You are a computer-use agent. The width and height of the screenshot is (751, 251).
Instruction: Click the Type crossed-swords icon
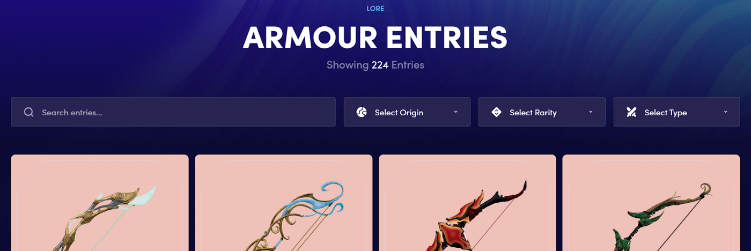click(631, 112)
